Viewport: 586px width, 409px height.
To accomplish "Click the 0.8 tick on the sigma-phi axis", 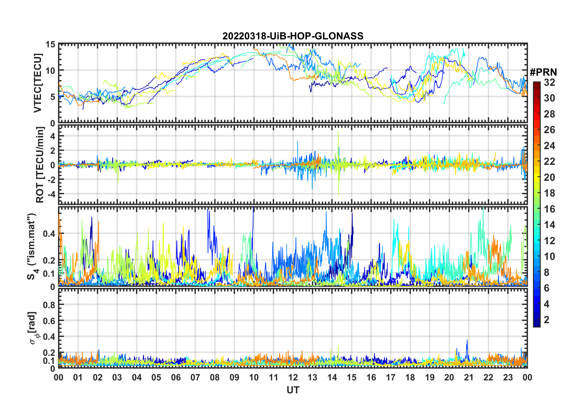I will 49,305.
